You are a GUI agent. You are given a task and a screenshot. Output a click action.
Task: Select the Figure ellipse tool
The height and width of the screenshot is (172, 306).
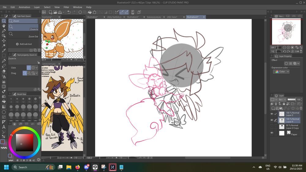tap(4, 112)
